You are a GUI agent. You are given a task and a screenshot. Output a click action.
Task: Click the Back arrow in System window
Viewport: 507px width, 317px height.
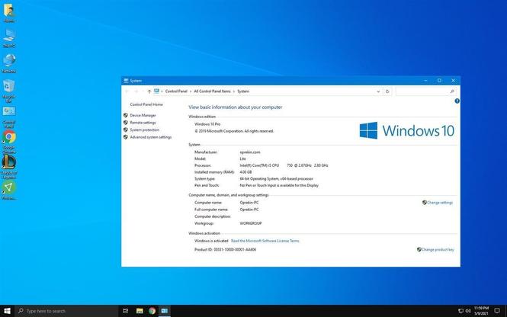[127, 91]
